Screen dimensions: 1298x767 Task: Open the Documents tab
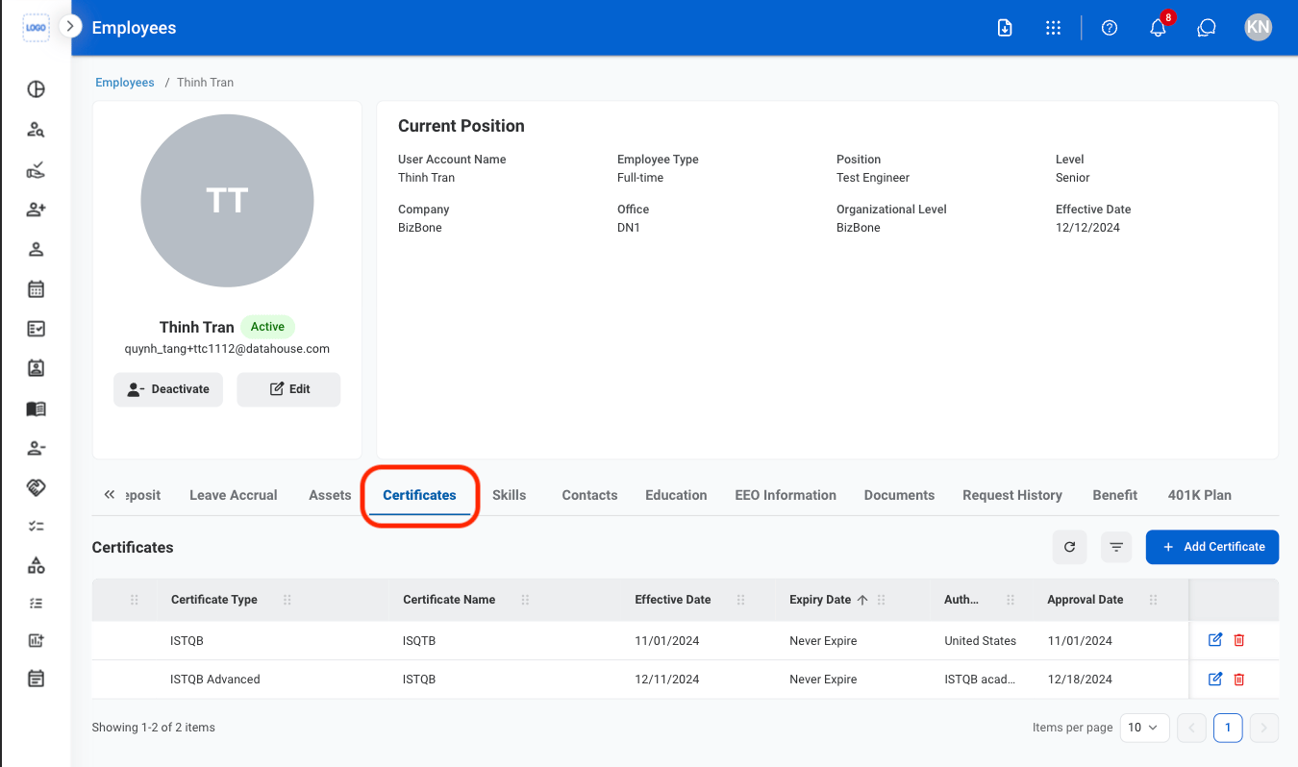coord(899,495)
